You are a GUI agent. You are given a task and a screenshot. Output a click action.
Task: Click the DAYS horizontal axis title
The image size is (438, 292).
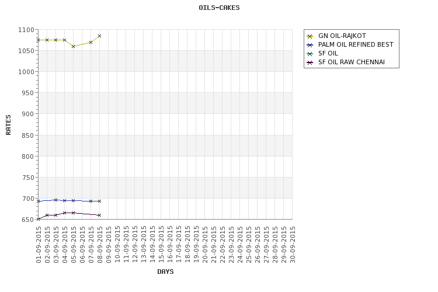(165, 272)
